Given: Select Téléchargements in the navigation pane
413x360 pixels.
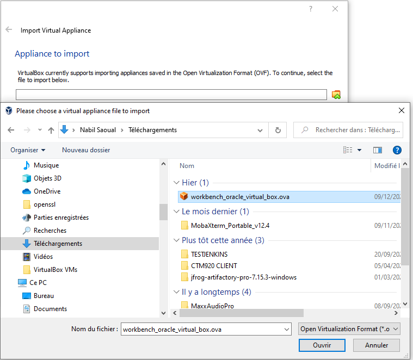Looking at the screenshot, I should pos(58,244).
